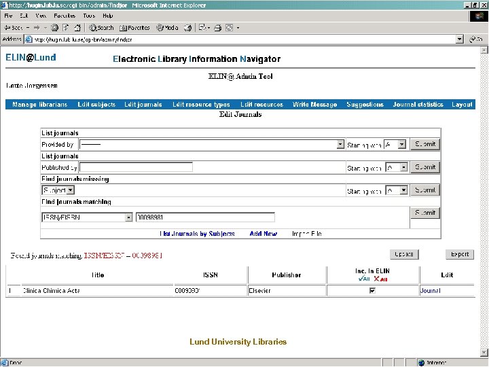Click the Export button

coord(460,254)
